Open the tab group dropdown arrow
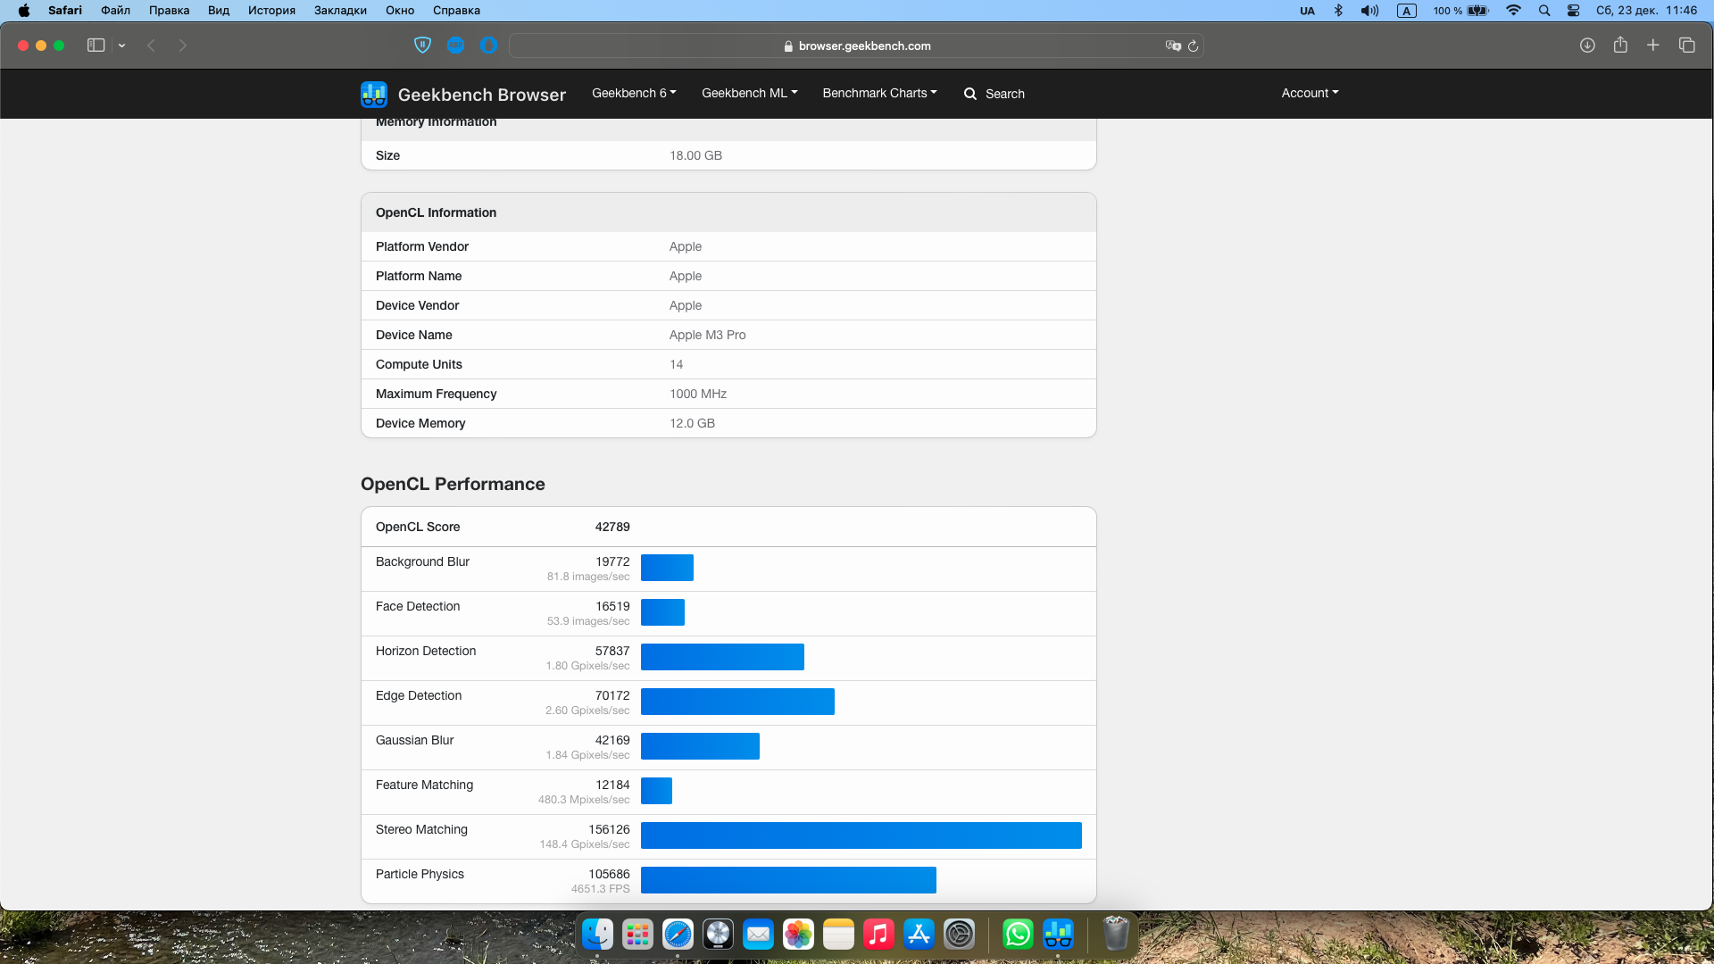This screenshot has width=1714, height=964. point(122,46)
